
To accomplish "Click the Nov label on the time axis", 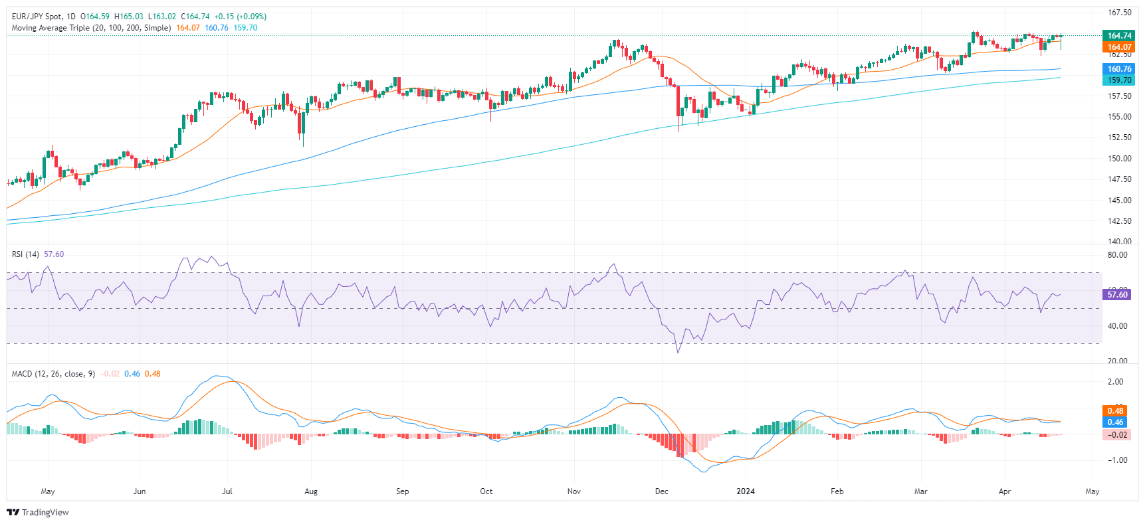I will (574, 491).
